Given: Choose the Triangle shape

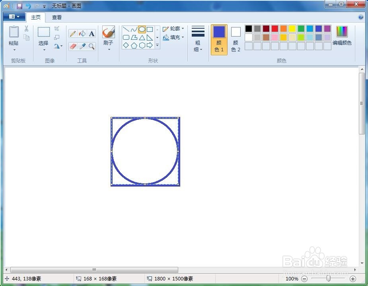Looking at the screenshot, I should 142,37.
